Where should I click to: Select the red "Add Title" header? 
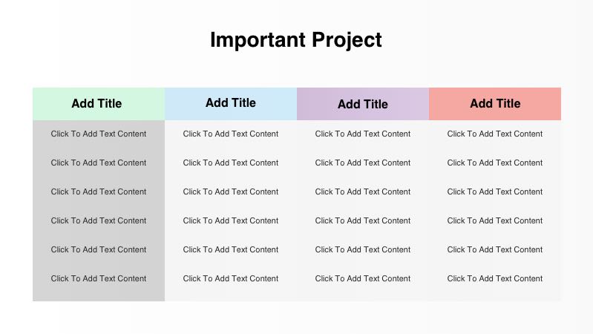(495, 104)
